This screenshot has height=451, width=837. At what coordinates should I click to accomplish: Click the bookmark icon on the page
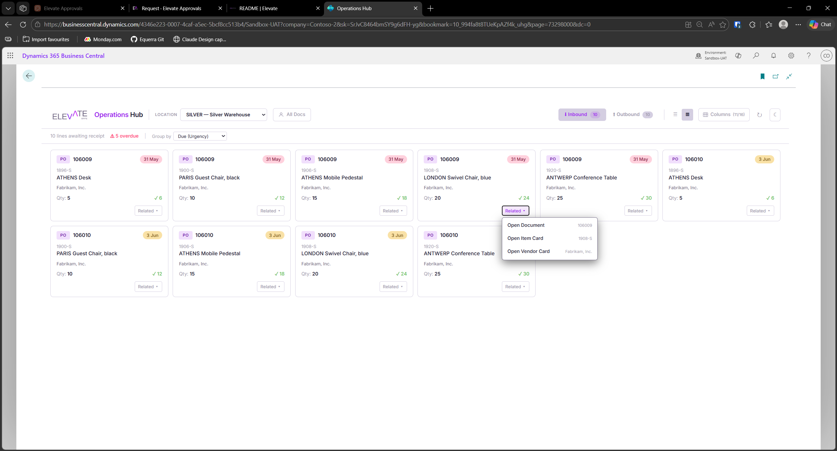click(x=762, y=76)
